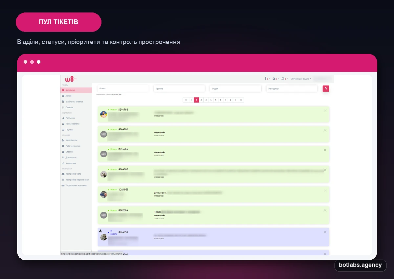
Task: Go to page 5 in pagination
Action: [216, 100]
